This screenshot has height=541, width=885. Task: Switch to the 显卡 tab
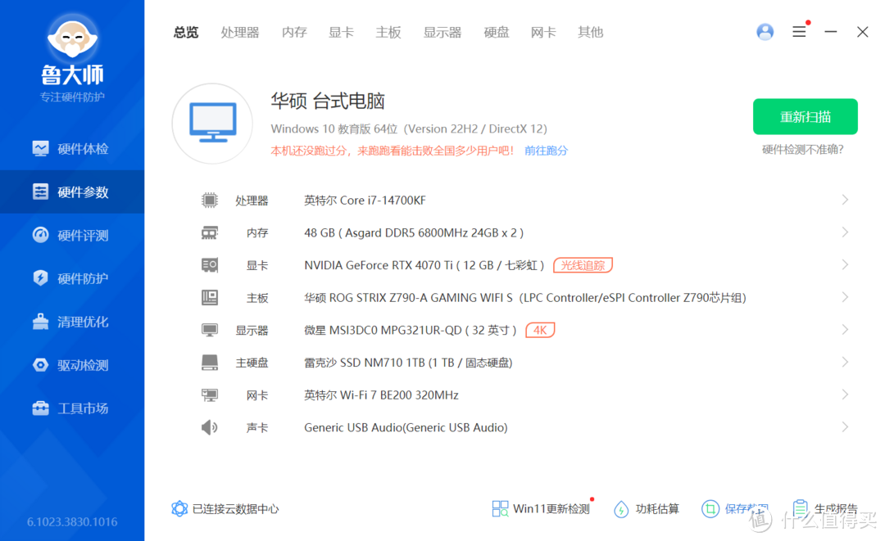(341, 33)
